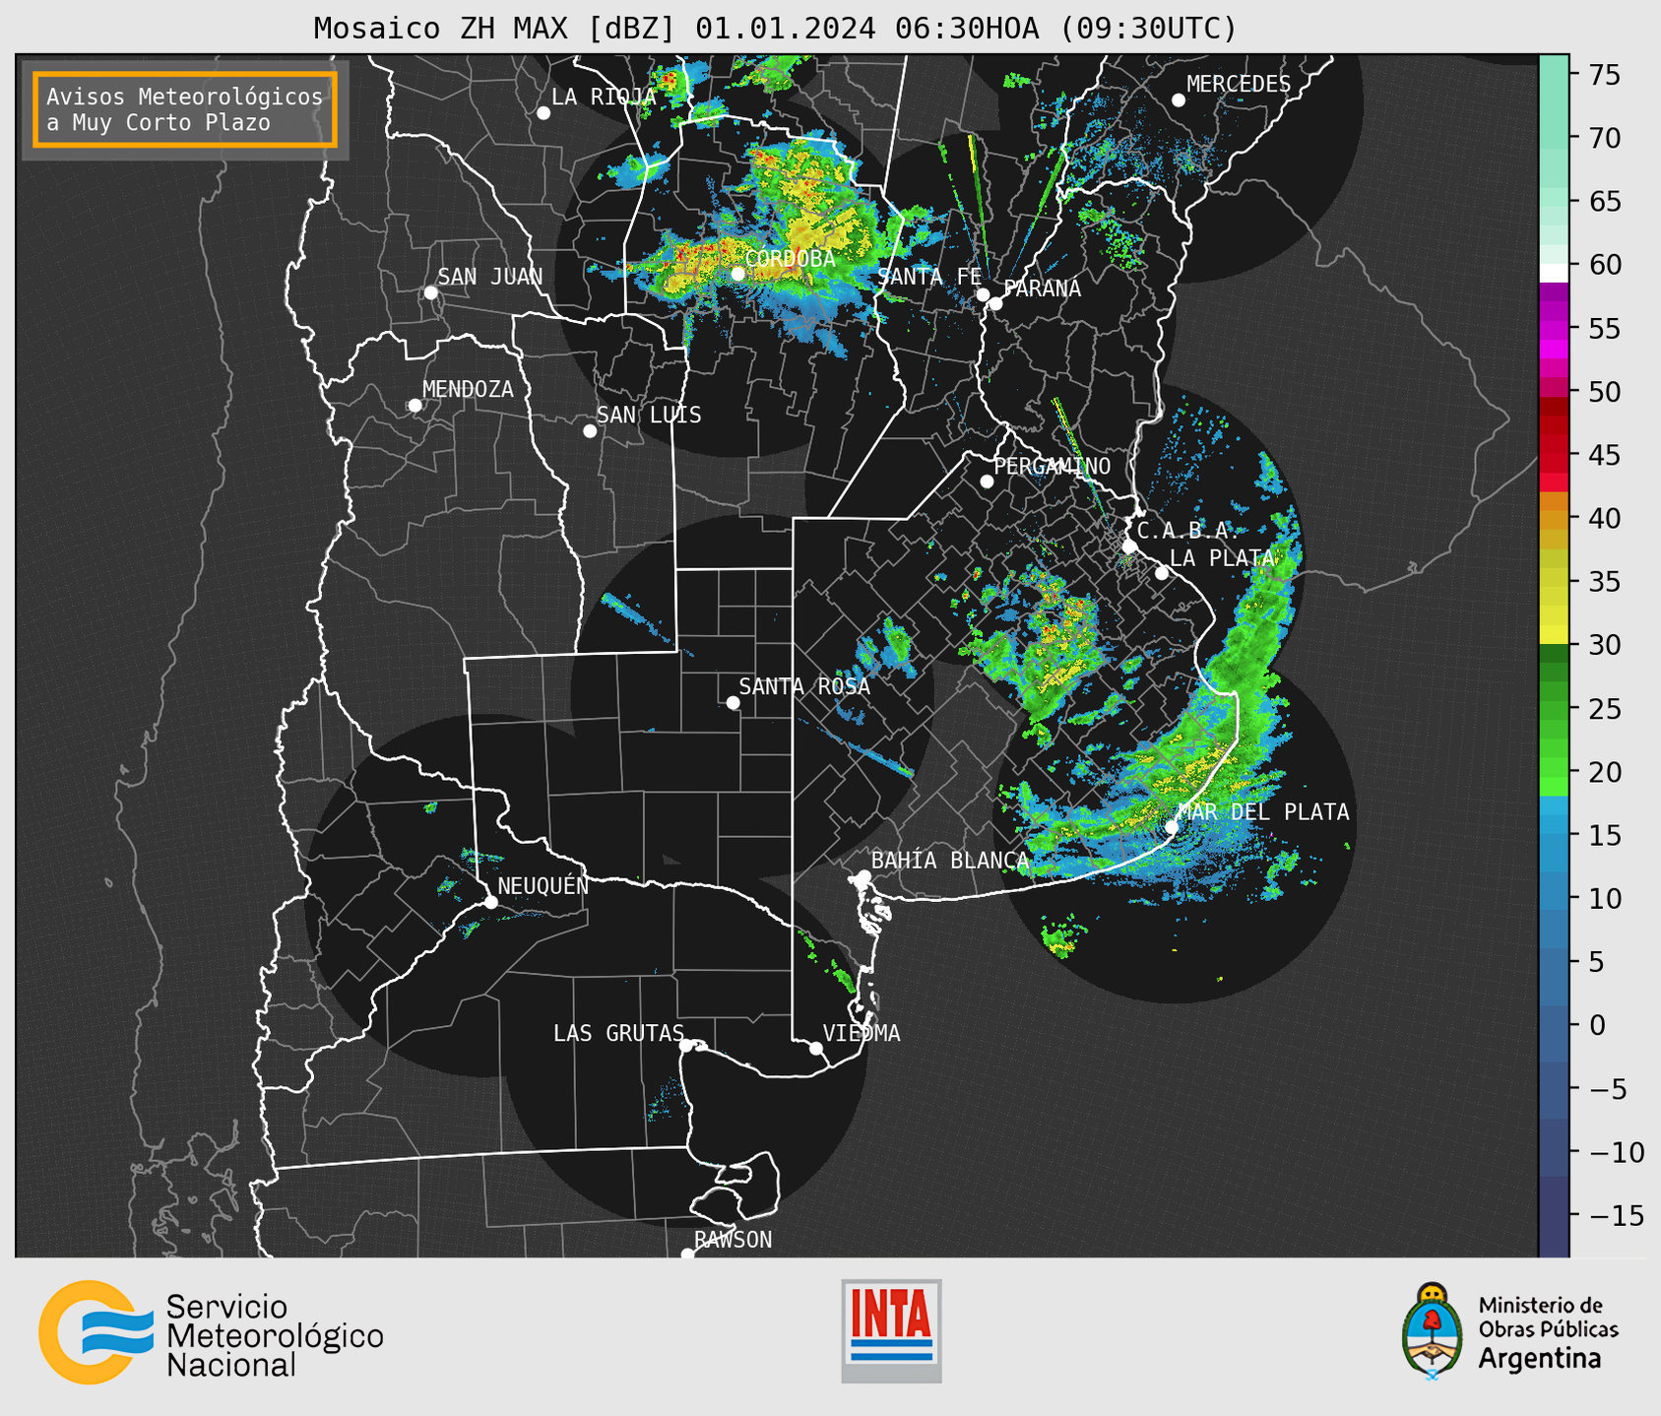Click the 25 dBZ green band on scale
This screenshot has width=1661, height=1416.
(1554, 708)
